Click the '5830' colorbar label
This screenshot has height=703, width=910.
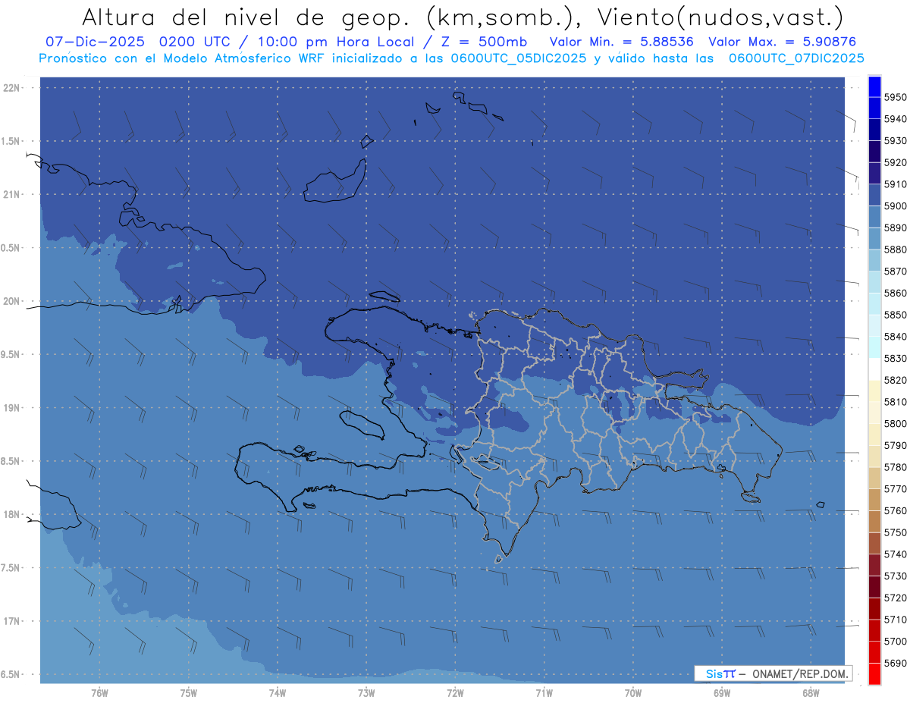[x=895, y=358]
